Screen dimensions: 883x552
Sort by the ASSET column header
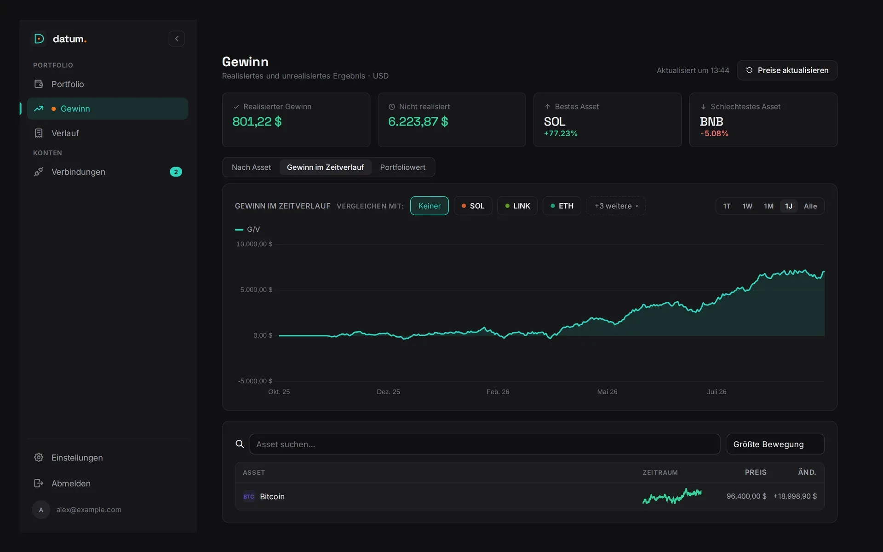click(254, 472)
